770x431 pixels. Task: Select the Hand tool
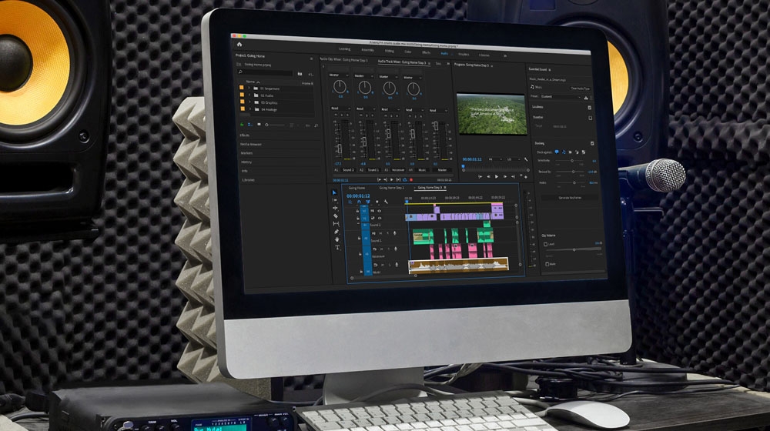point(337,239)
